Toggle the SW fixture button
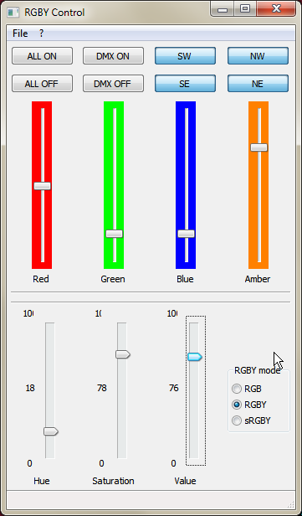 click(186, 56)
